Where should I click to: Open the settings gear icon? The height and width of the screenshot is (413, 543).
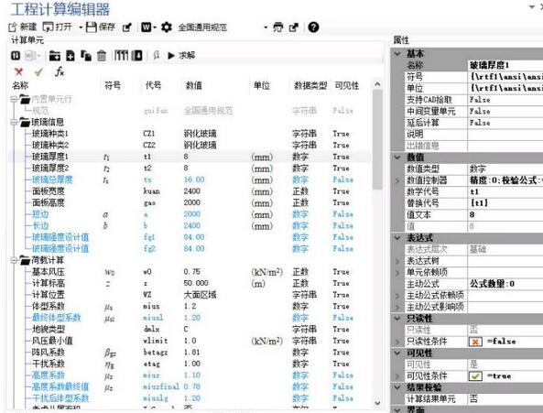click(x=167, y=27)
